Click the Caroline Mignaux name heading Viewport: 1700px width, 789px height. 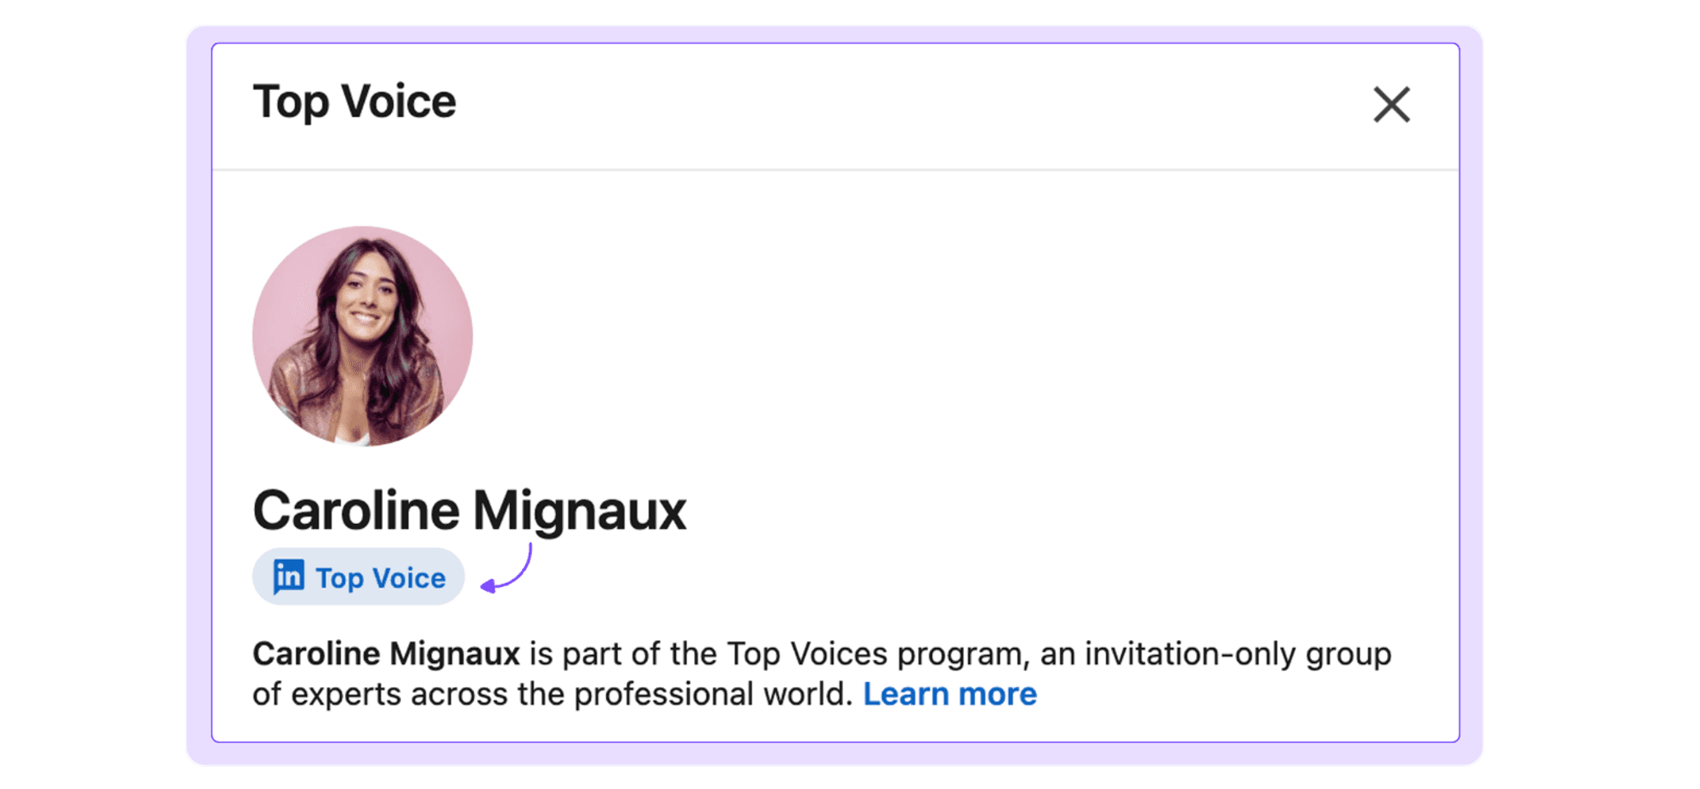pos(469,510)
